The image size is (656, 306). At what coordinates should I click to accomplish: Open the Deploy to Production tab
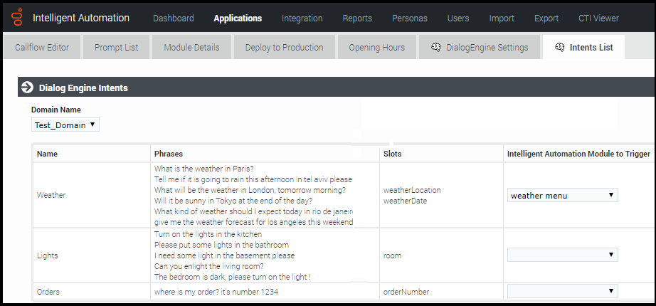[x=284, y=48]
